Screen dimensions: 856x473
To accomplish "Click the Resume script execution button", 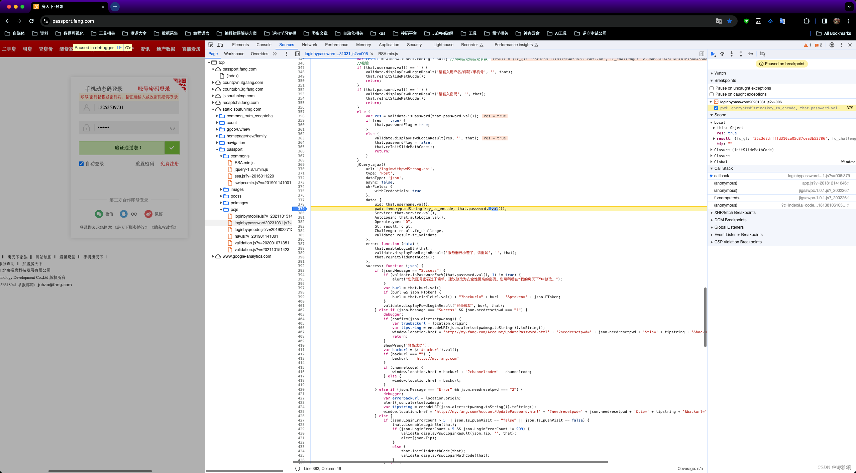I will [714, 53].
